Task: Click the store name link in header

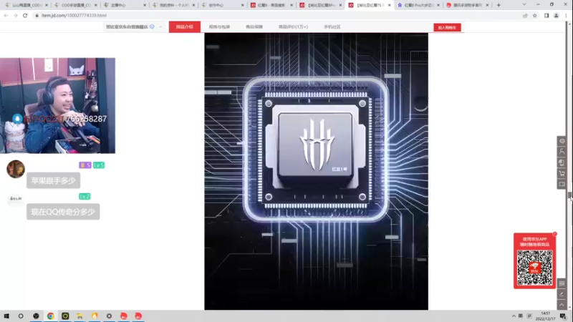Action: [x=127, y=27]
